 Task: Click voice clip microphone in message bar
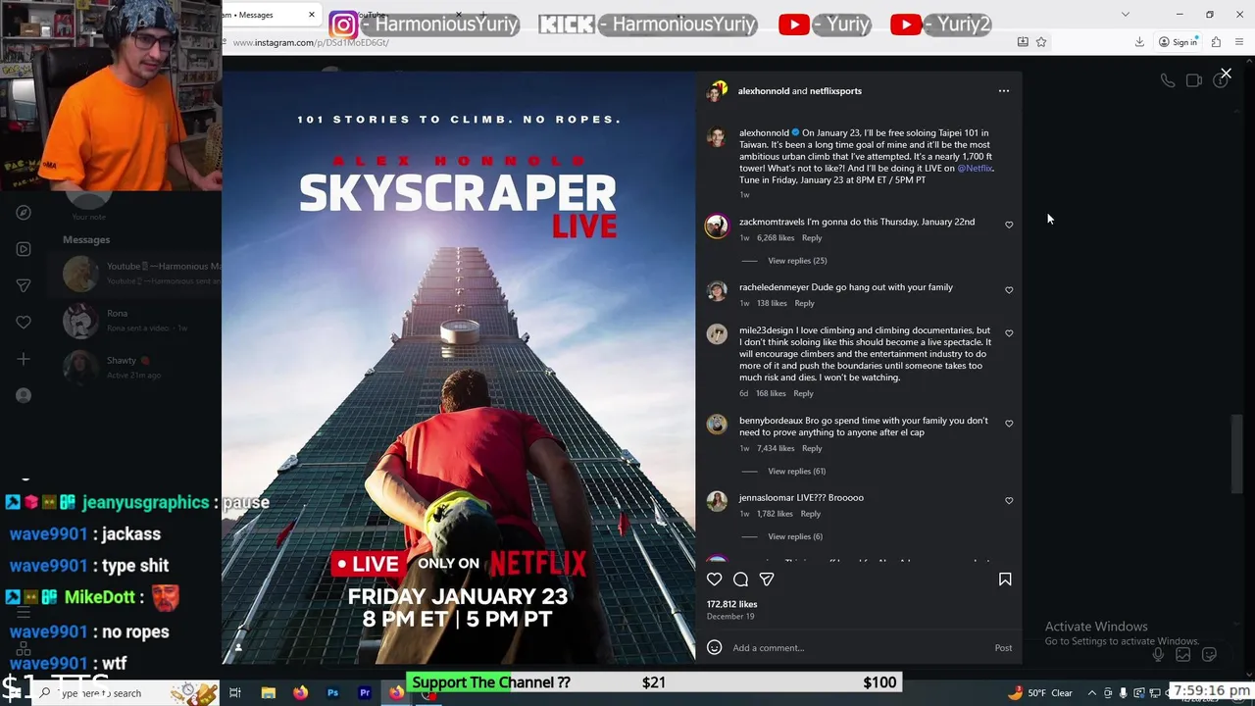[1158, 654]
